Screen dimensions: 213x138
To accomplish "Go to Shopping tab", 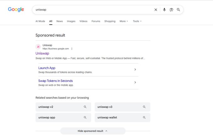I will (x=110, y=21).
